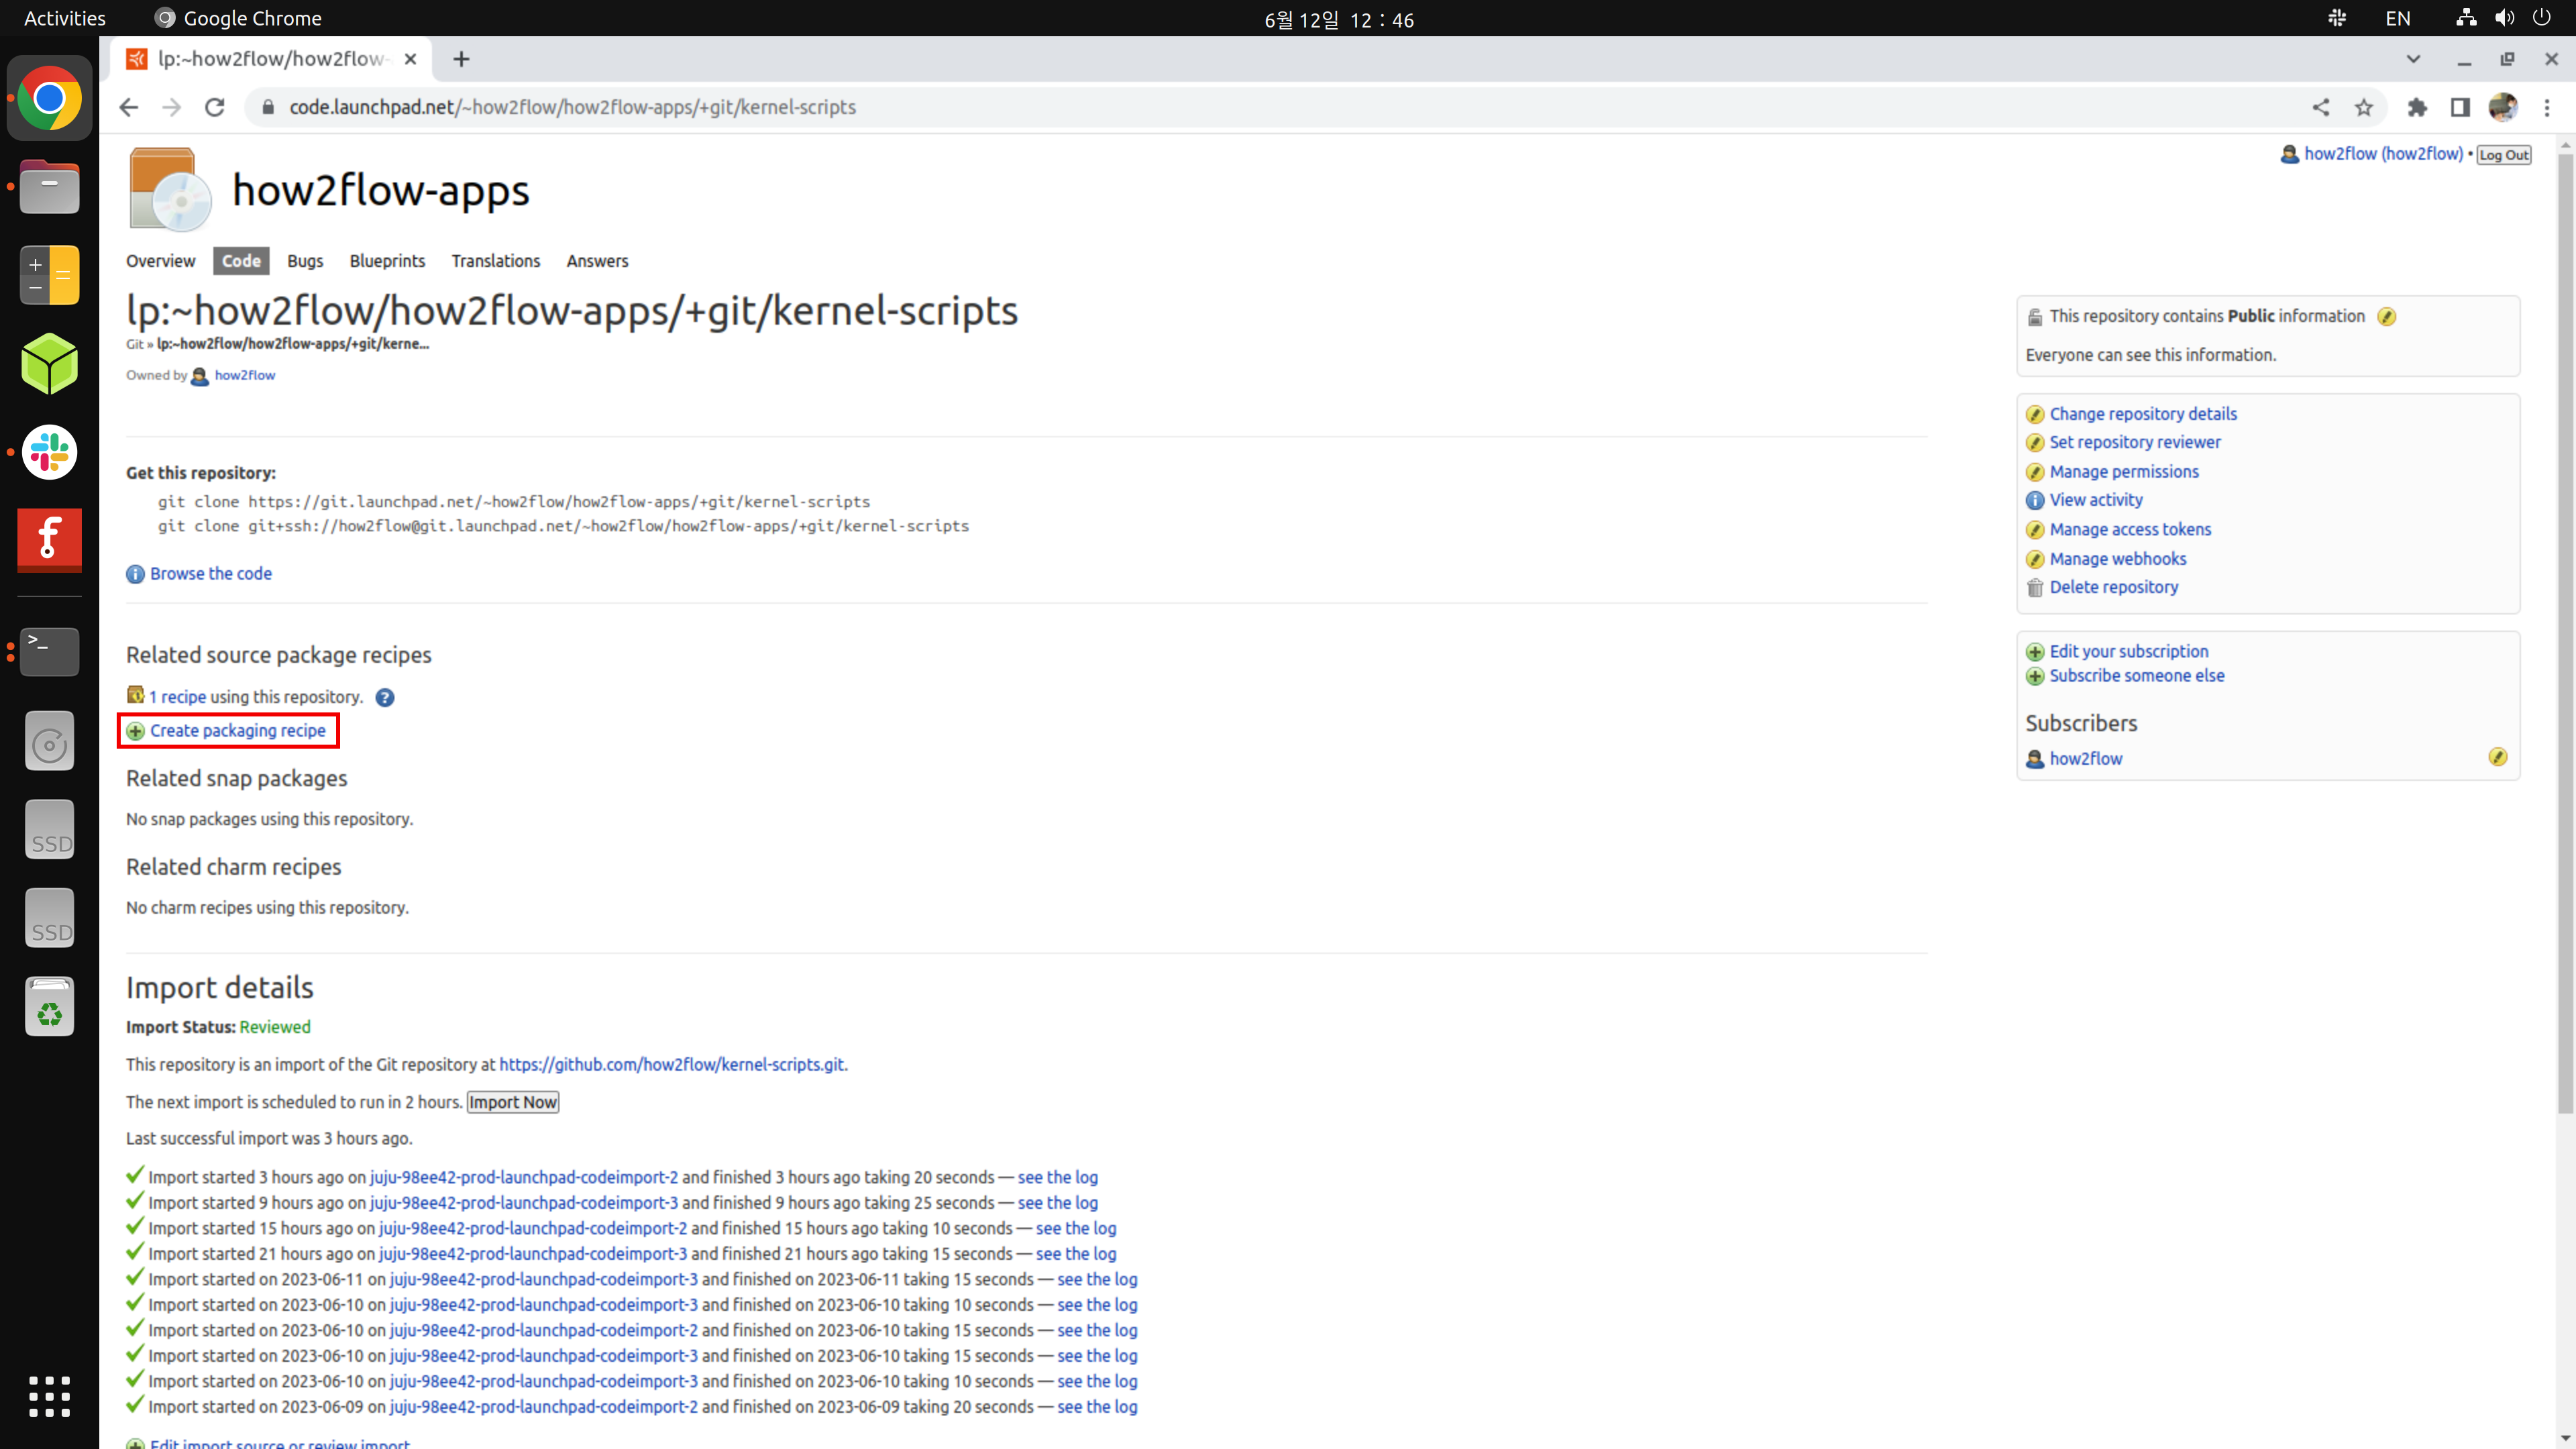Reload the page
This screenshot has height=1449, width=2576.
[214, 107]
